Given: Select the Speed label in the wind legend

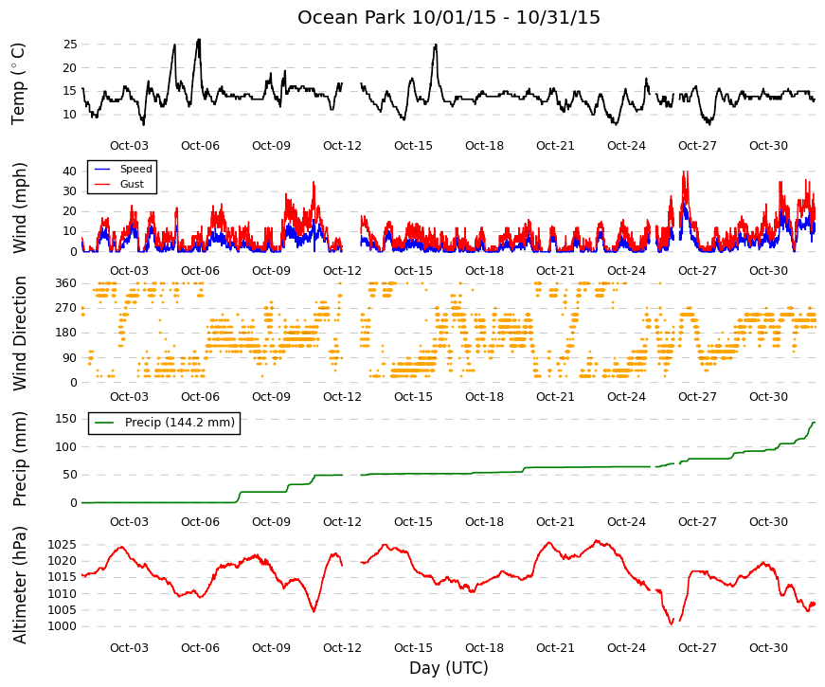Looking at the screenshot, I should click(x=135, y=169).
